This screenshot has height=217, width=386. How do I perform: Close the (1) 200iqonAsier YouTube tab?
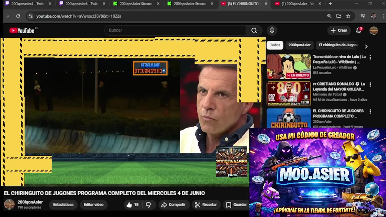(320, 4)
